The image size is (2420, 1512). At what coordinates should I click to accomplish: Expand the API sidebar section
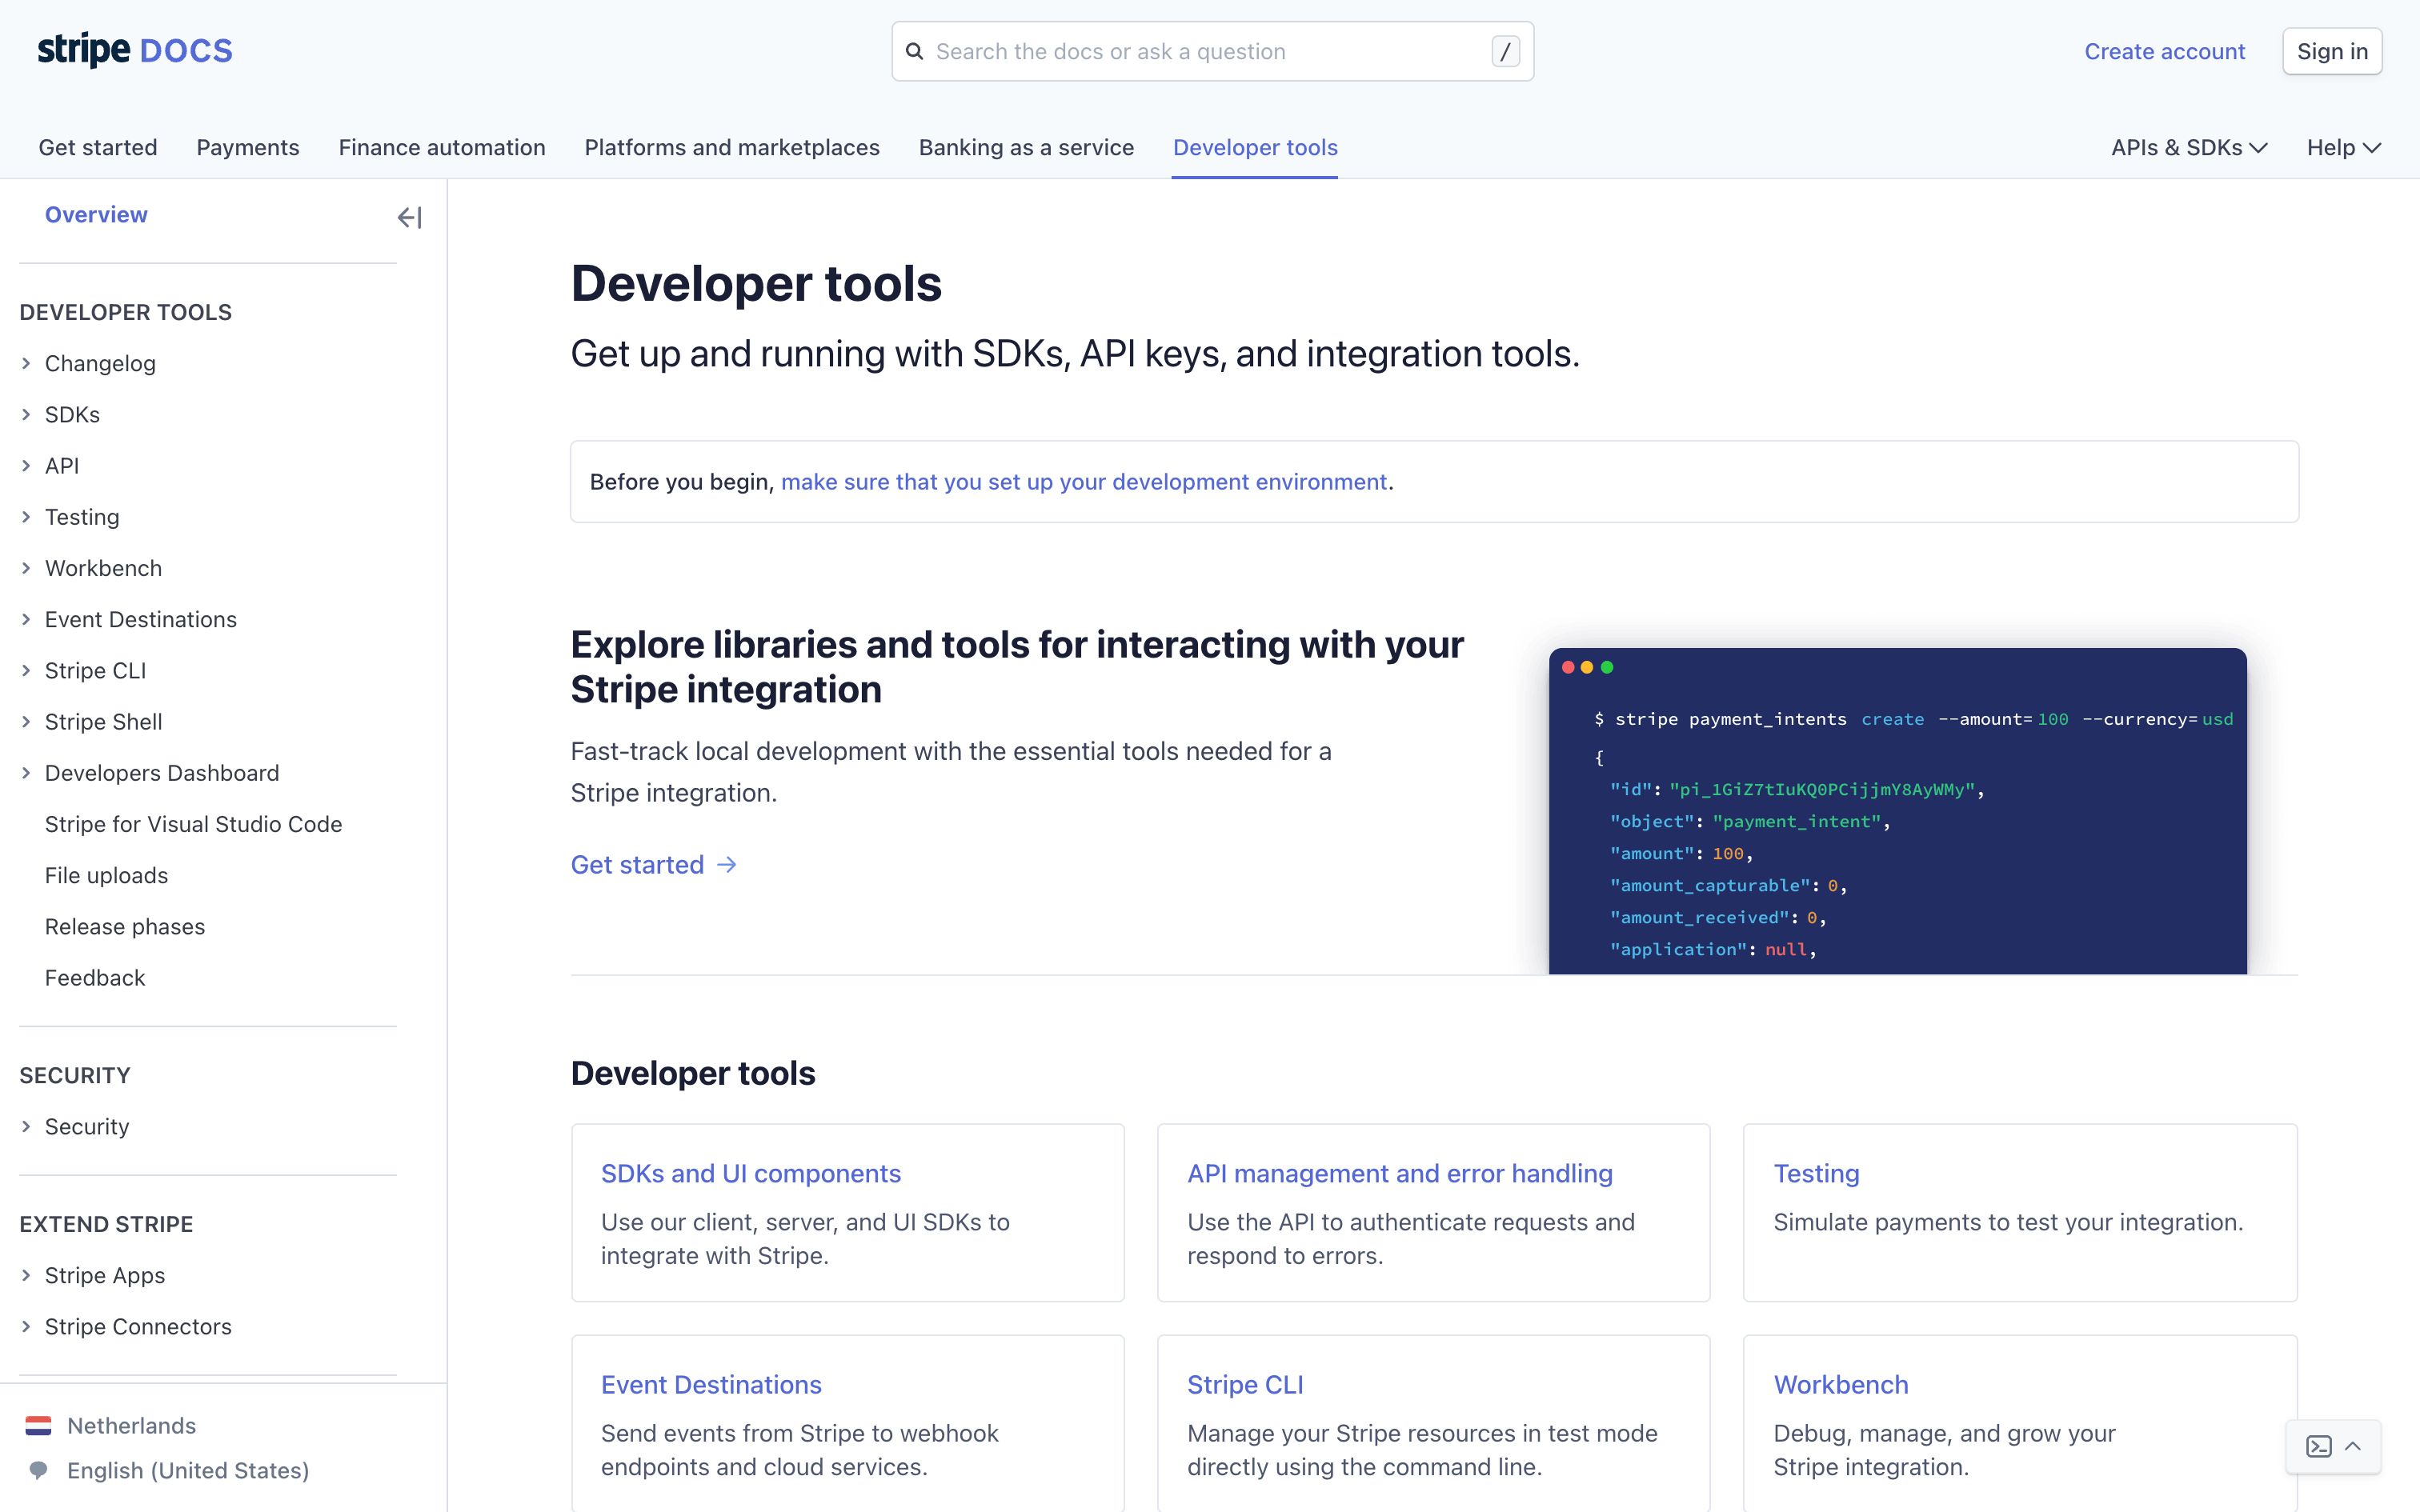[26, 465]
